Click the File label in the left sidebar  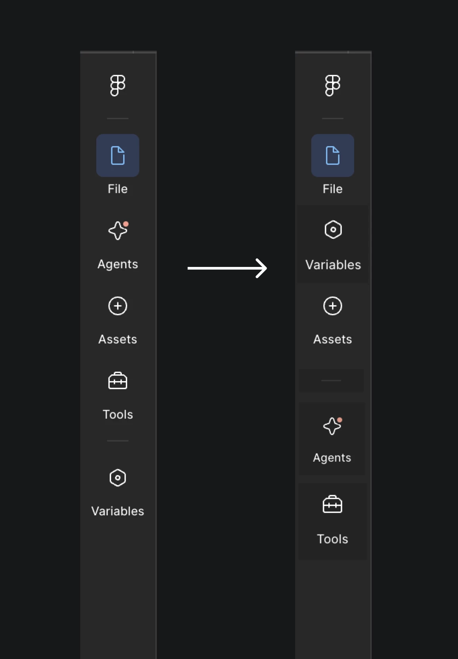click(118, 189)
